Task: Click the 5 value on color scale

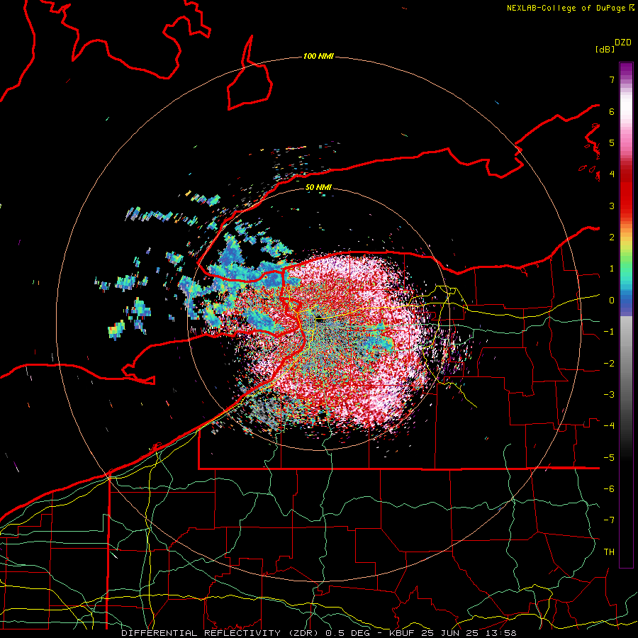Action: 612,142
